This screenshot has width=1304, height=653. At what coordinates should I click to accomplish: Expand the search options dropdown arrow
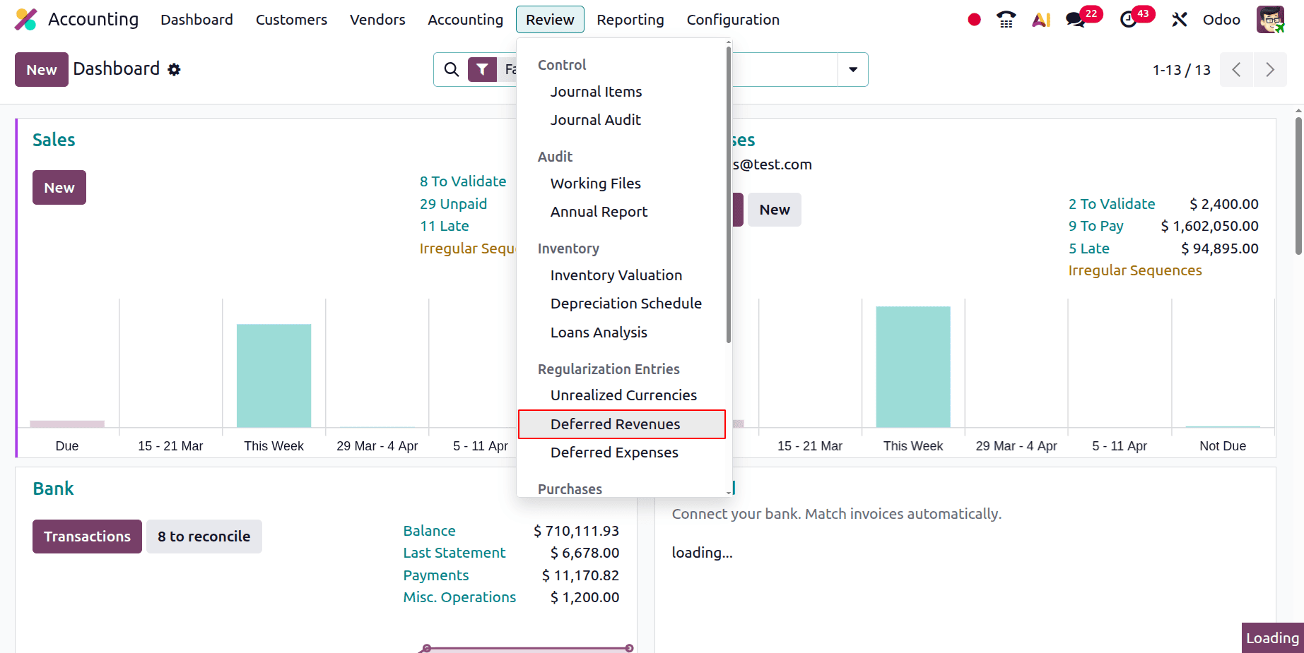click(853, 69)
